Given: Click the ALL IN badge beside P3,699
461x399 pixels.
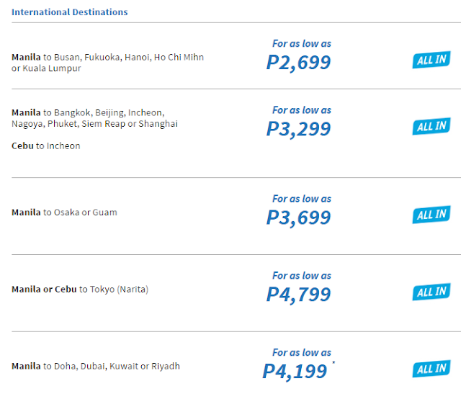Looking at the screenshot, I should [x=431, y=215].
